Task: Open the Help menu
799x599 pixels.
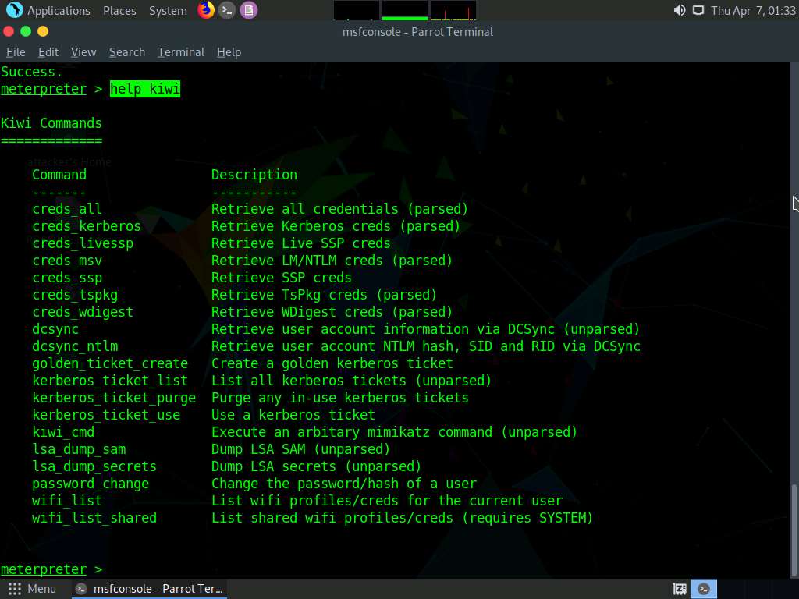Action: pos(229,52)
